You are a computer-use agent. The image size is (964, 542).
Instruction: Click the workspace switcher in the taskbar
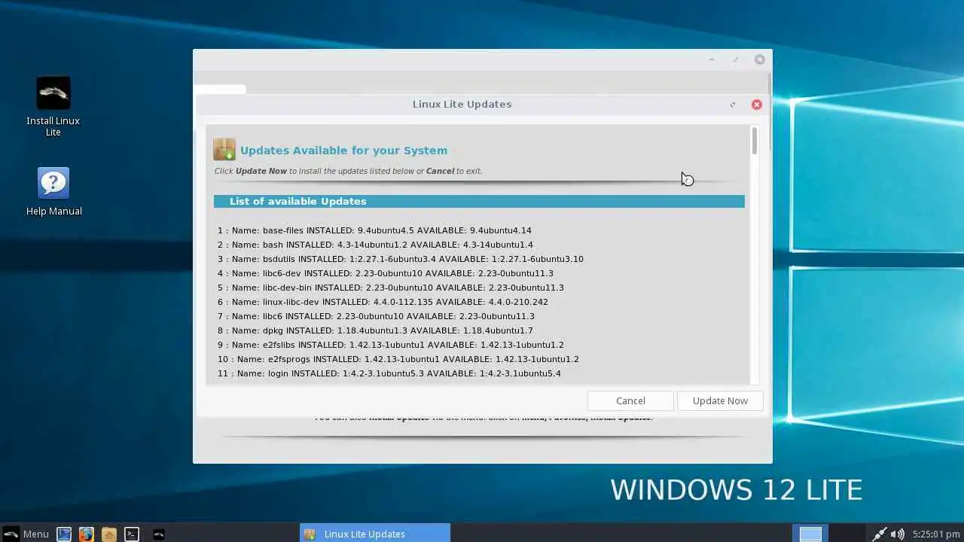[811, 534]
